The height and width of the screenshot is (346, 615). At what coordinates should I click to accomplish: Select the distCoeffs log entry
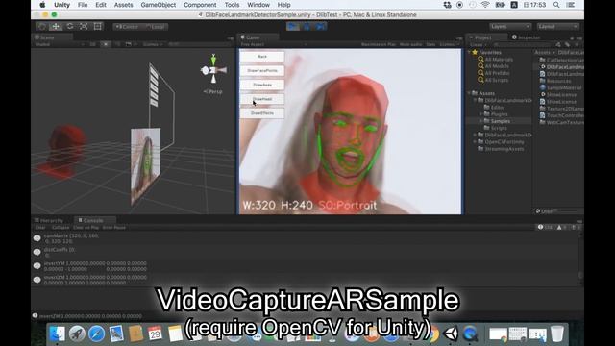tap(306, 252)
